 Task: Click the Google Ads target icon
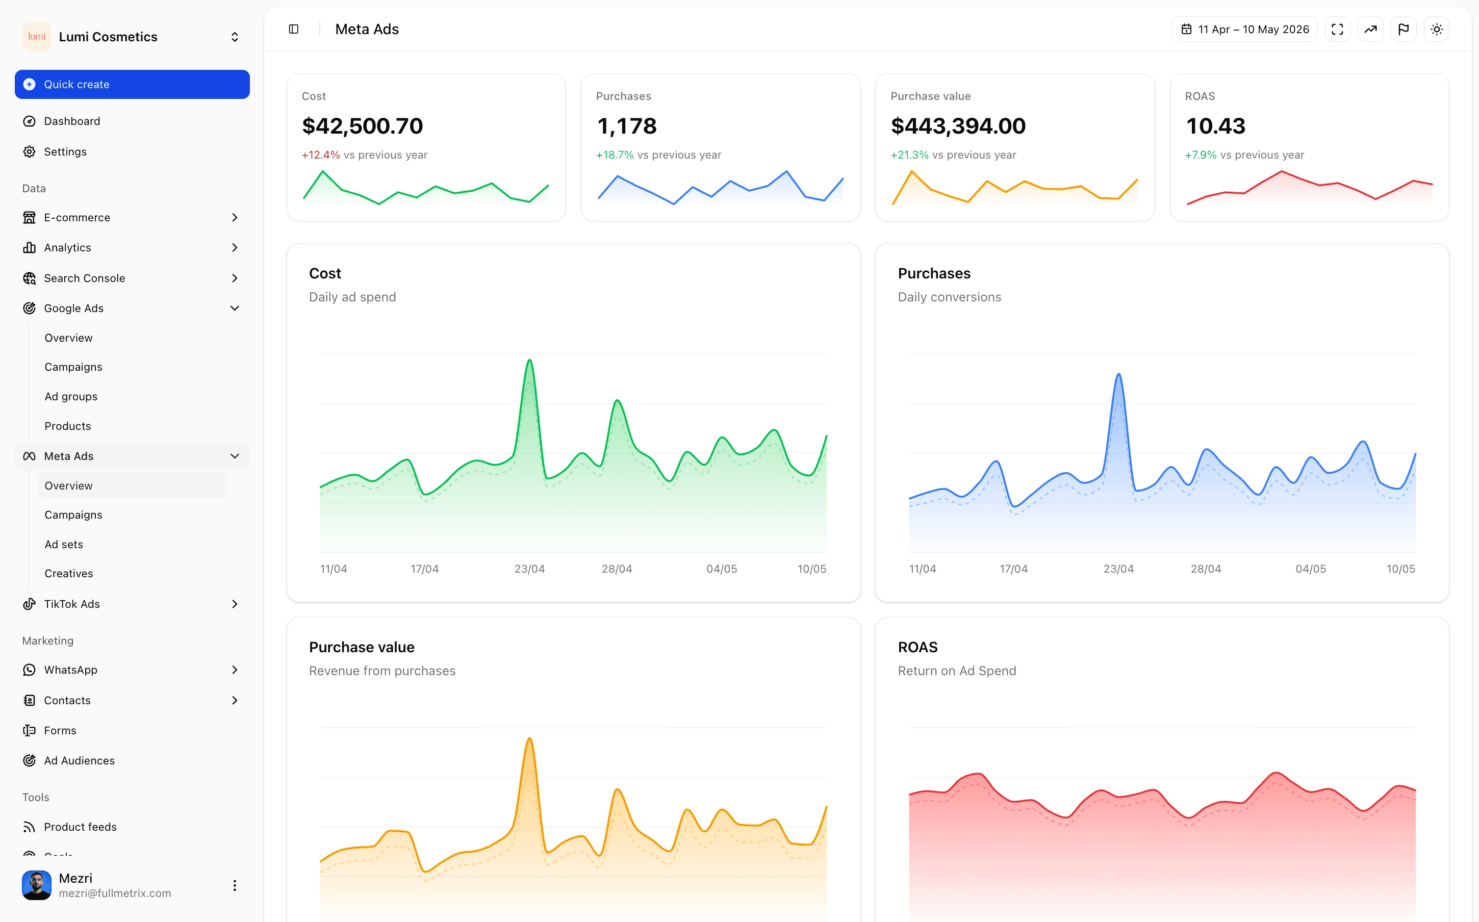click(29, 309)
